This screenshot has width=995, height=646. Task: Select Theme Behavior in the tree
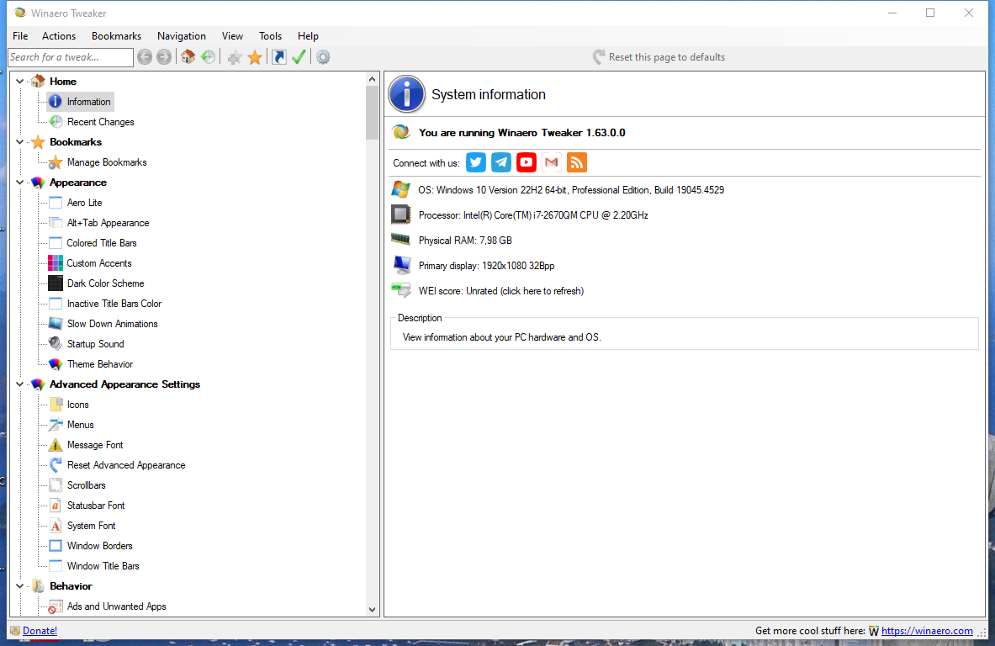[100, 364]
